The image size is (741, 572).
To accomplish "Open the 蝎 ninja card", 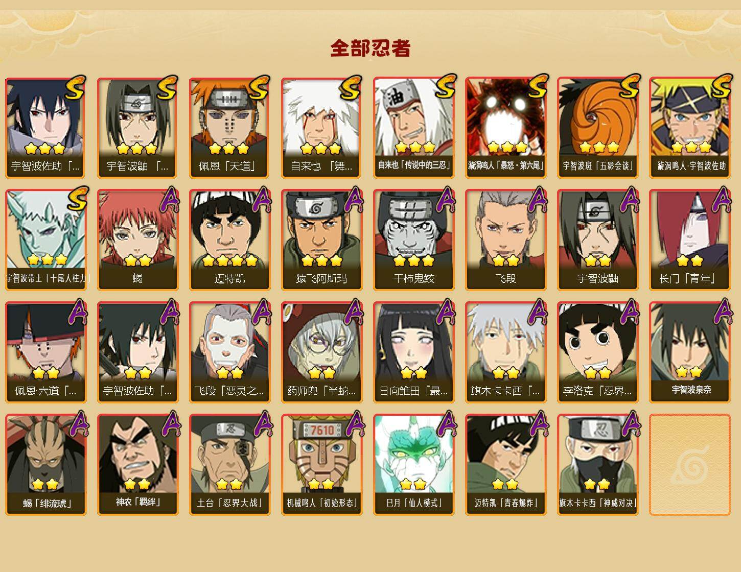I will click(137, 240).
